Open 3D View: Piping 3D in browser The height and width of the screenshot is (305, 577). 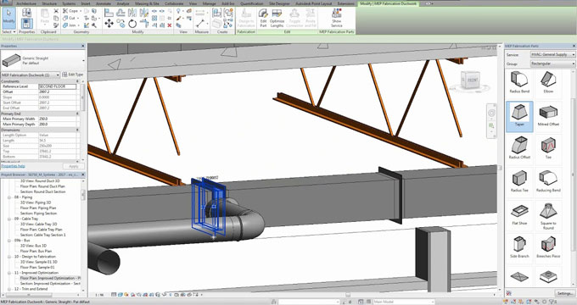[36, 202]
